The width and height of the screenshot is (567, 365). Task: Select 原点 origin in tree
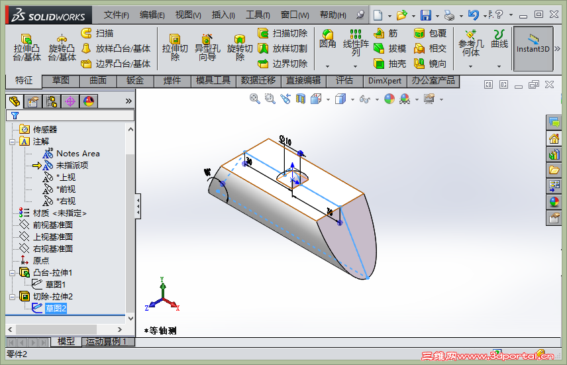pos(41,261)
